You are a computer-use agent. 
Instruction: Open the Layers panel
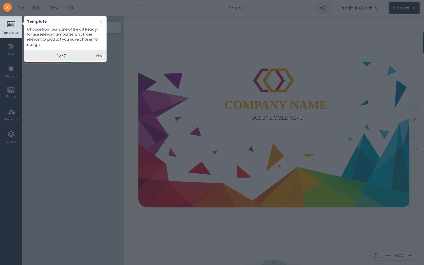point(11,137)
